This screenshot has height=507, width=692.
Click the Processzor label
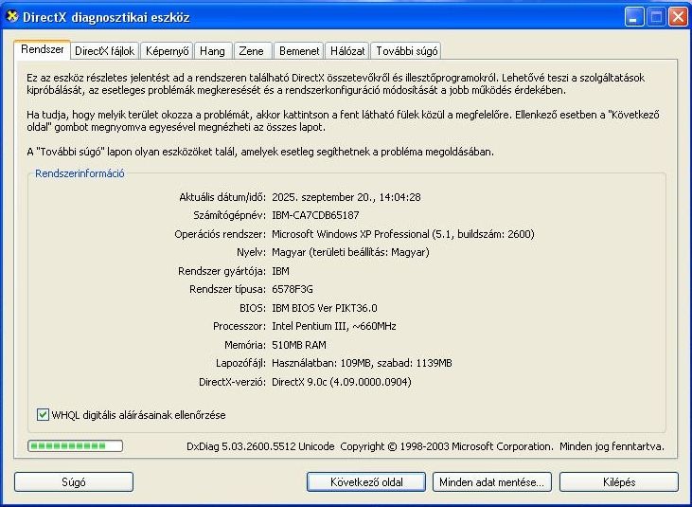point(240,326)
